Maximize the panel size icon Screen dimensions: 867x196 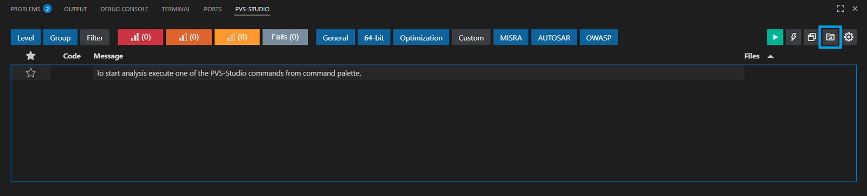[x=840, y=9]
